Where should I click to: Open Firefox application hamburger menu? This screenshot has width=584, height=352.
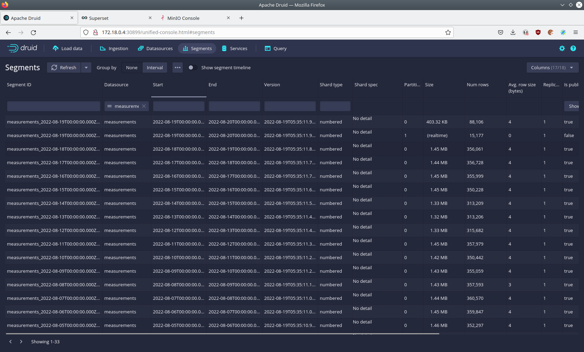click(x=576, y=32)
